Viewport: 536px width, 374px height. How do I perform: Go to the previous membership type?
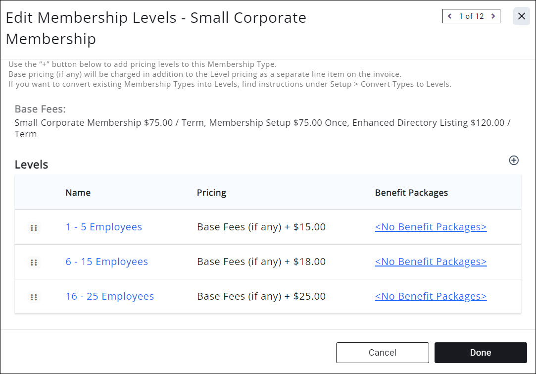pyautogui.click(x=449, y=16)
